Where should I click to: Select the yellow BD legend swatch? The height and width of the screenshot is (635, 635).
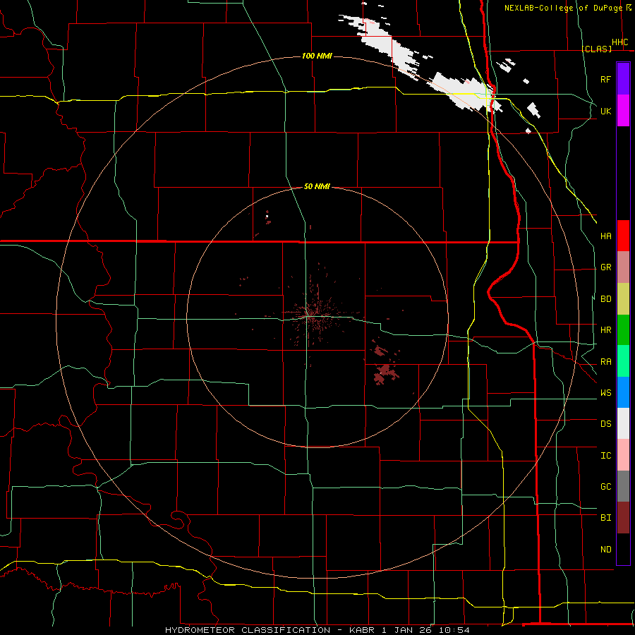tap(623, 299)
